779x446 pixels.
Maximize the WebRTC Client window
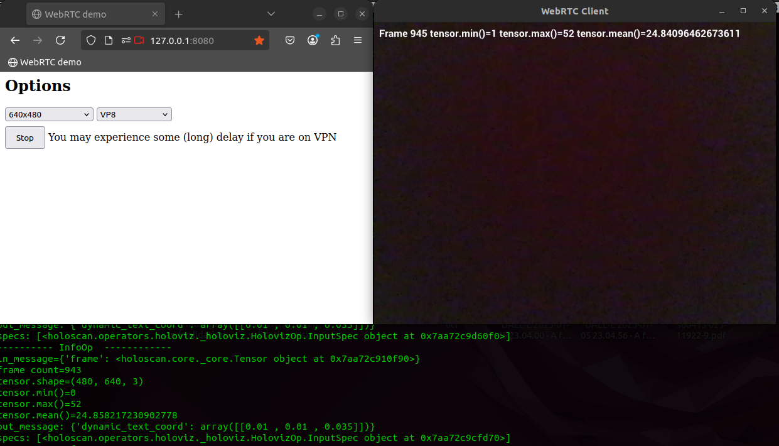[x=743, y=11]
